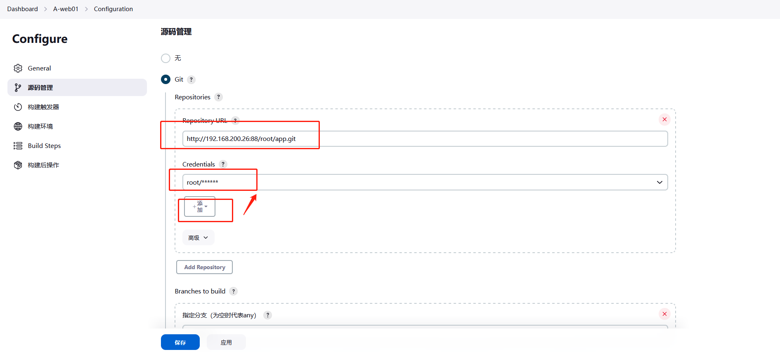Expand the 高级 advanced section
The width and height of the screenshot is (780, 352).
coord(198,238)
